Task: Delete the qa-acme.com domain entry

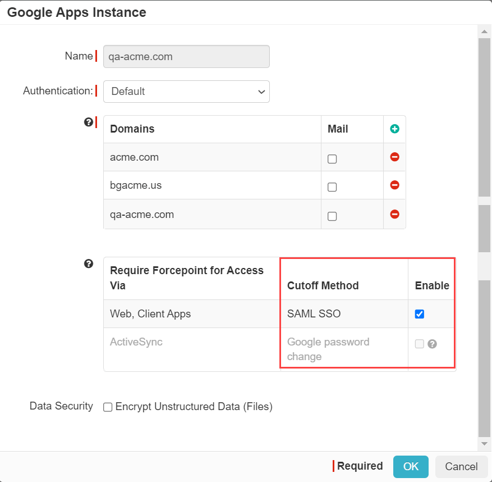Action: [394, 214]
